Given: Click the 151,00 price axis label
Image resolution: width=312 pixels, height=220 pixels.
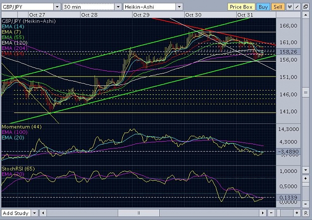Looking at the screenshot, I should (x=289, y=77).
